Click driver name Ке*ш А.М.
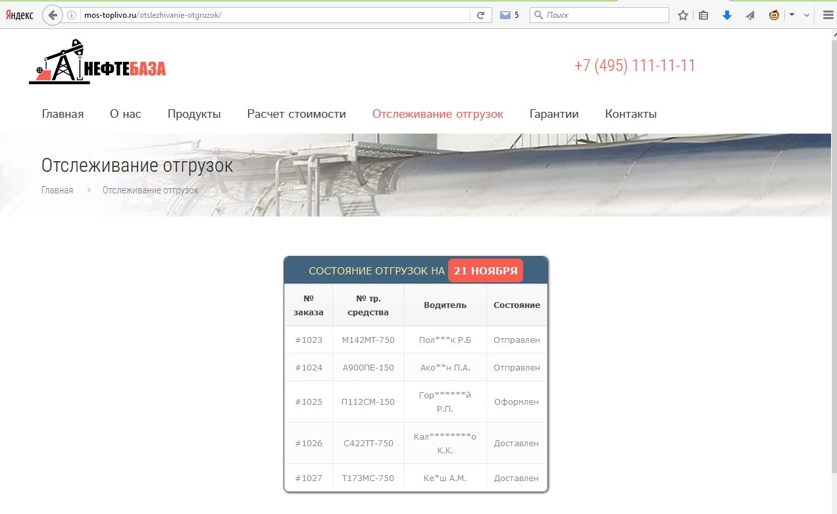Screen dimensions: 837x514 [445, 478]
